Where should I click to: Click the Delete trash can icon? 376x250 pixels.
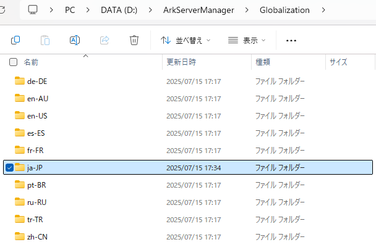(x=134, y=40)
